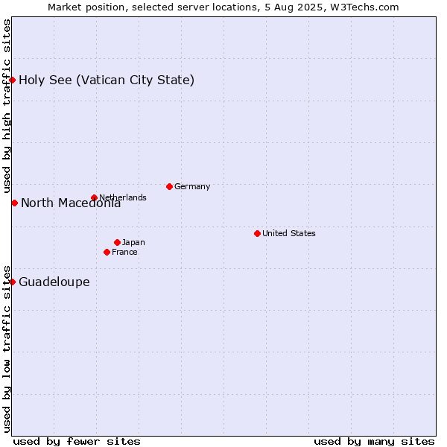The width and height of the screenshot is (447, 447).
Task: Select the 'France' label text
Action: 124,253
